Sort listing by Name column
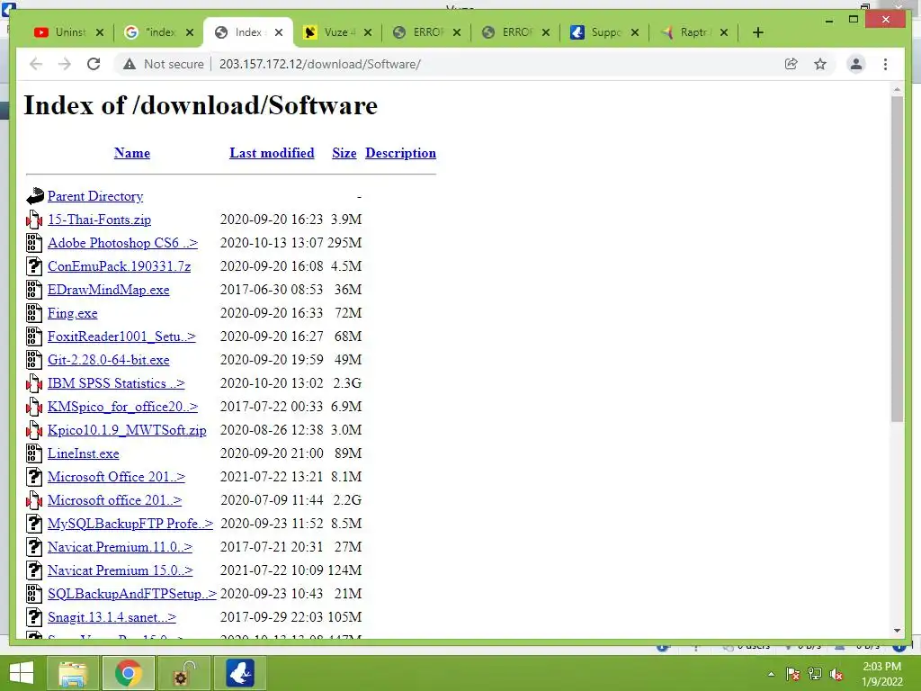Viewport: 921px width, 691px height. 132,153
